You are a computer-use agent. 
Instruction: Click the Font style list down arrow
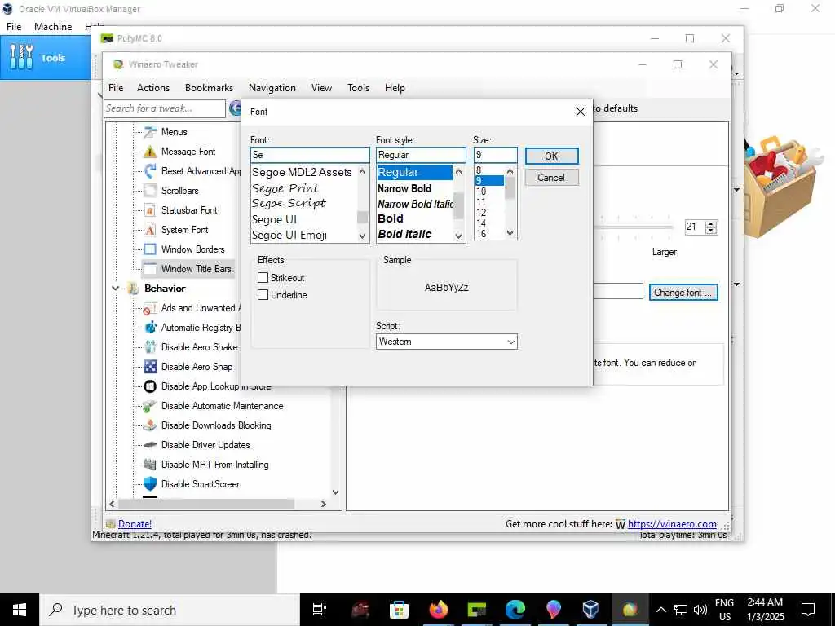click(x=458, y=236)
